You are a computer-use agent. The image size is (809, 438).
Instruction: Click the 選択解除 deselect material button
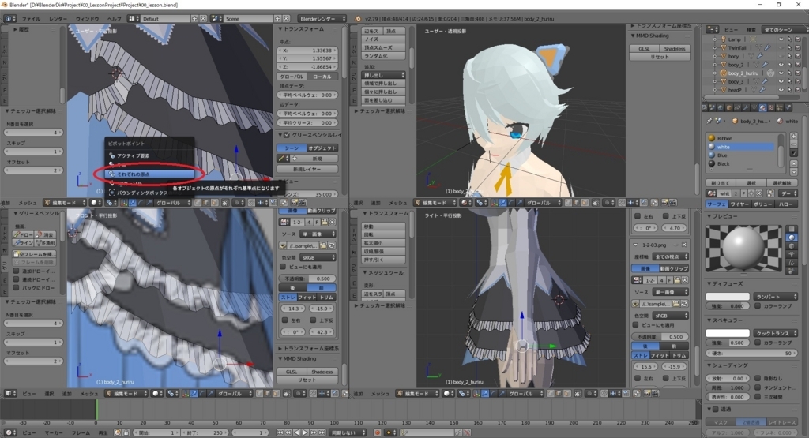(782, 183)
